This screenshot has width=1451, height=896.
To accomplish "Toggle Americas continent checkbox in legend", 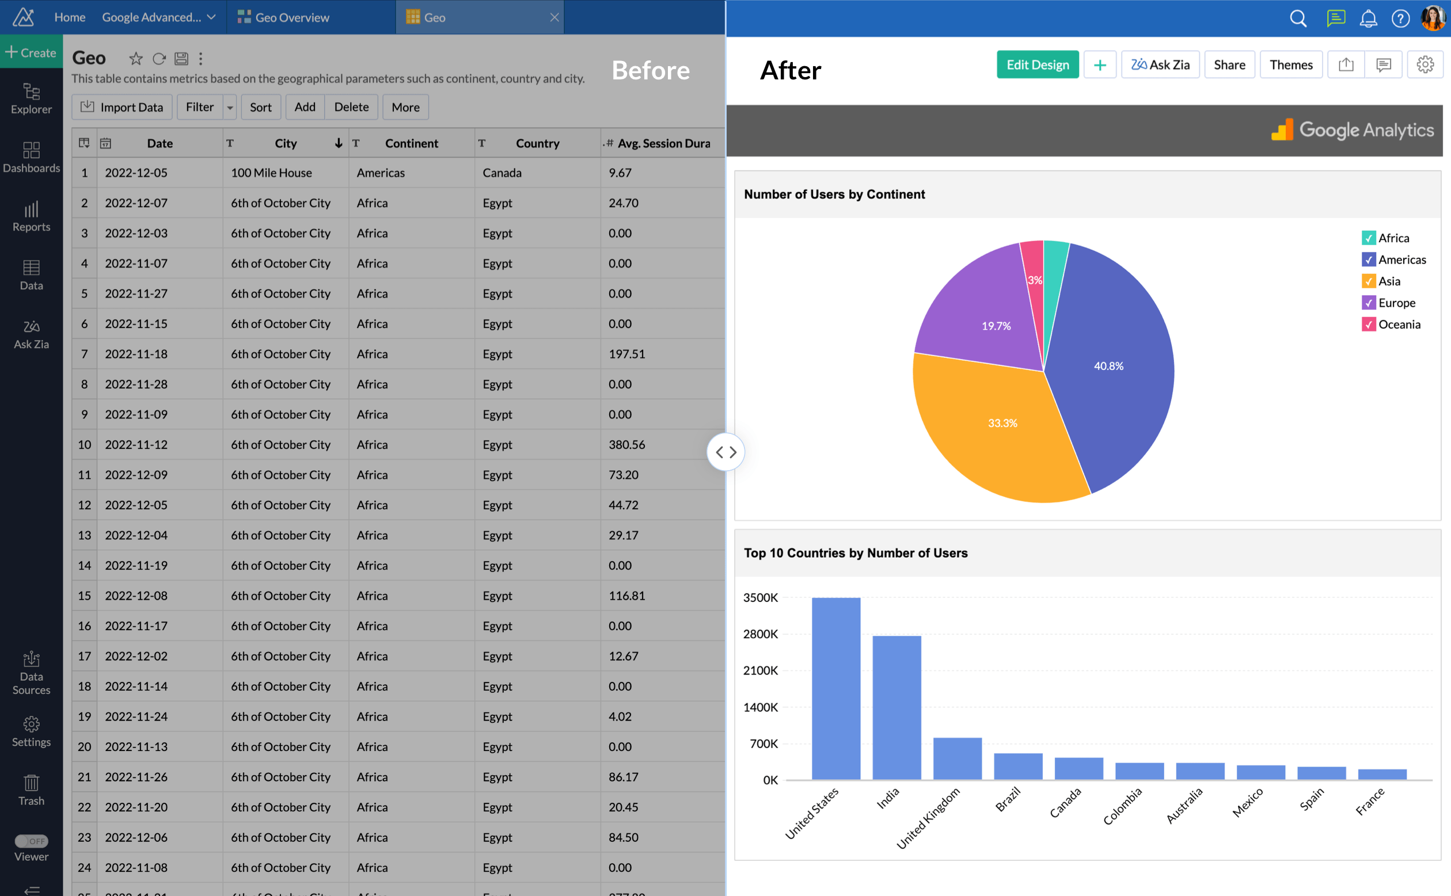I will [x=1368, y=259].
